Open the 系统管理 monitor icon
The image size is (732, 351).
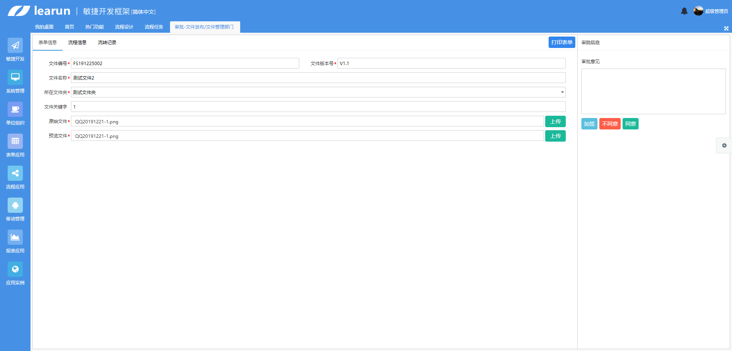tap(15, 78)
